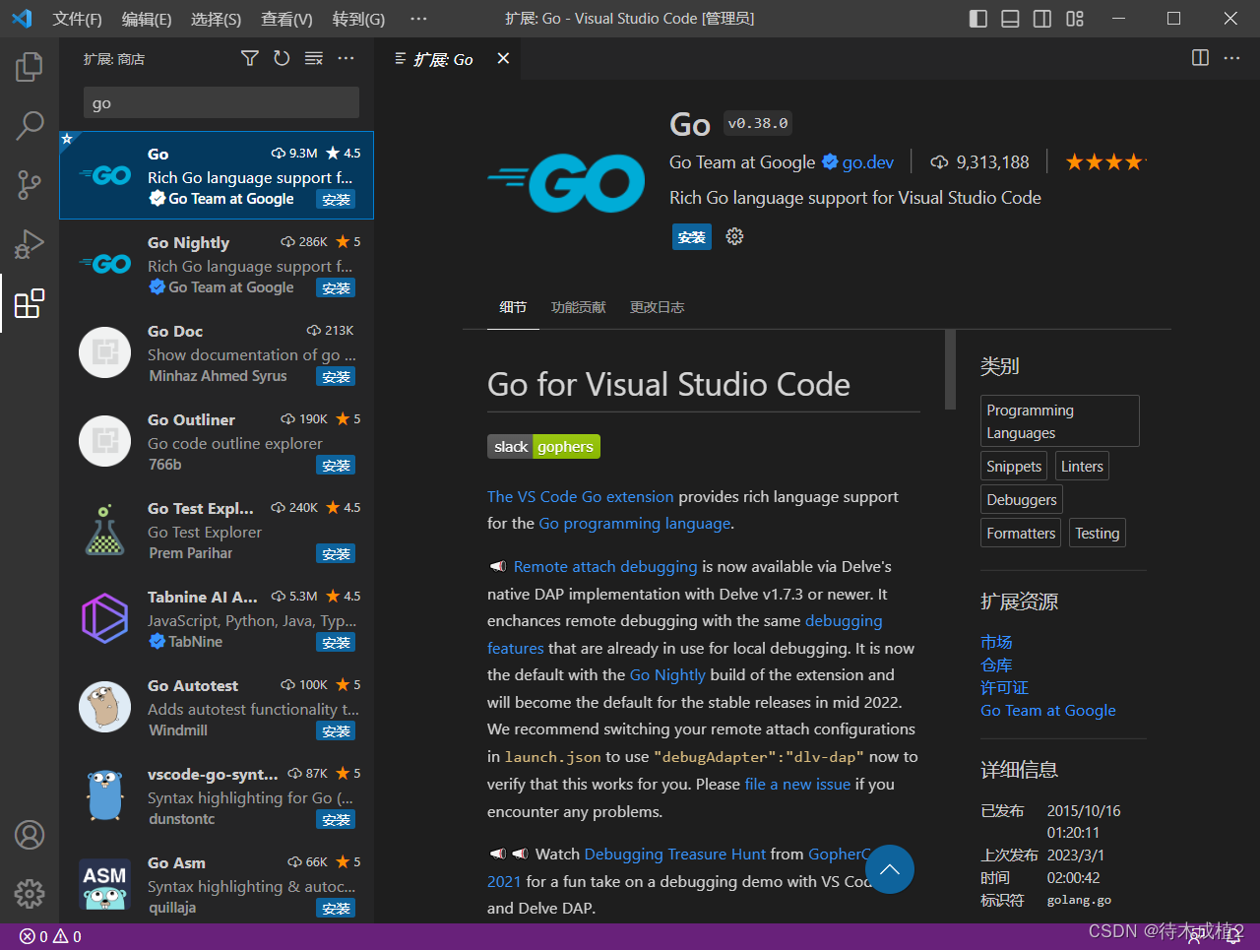Clear extension search results icon
The height and width of the screenshot is (950, 1260).
314,59
